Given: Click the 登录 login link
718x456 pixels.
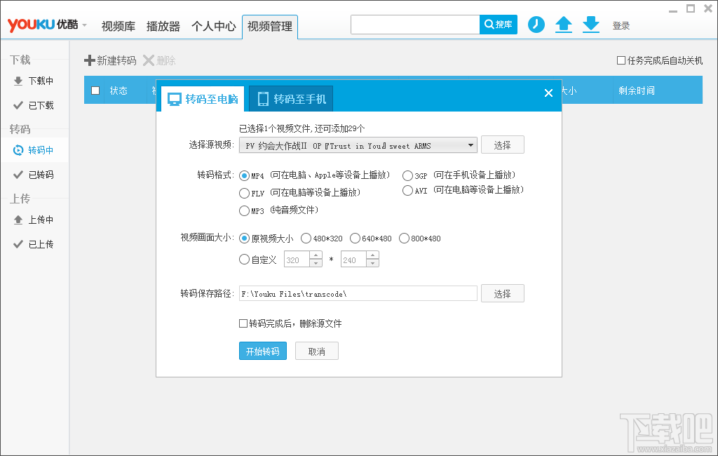Looking at the screenshot, I should (621, 26).
